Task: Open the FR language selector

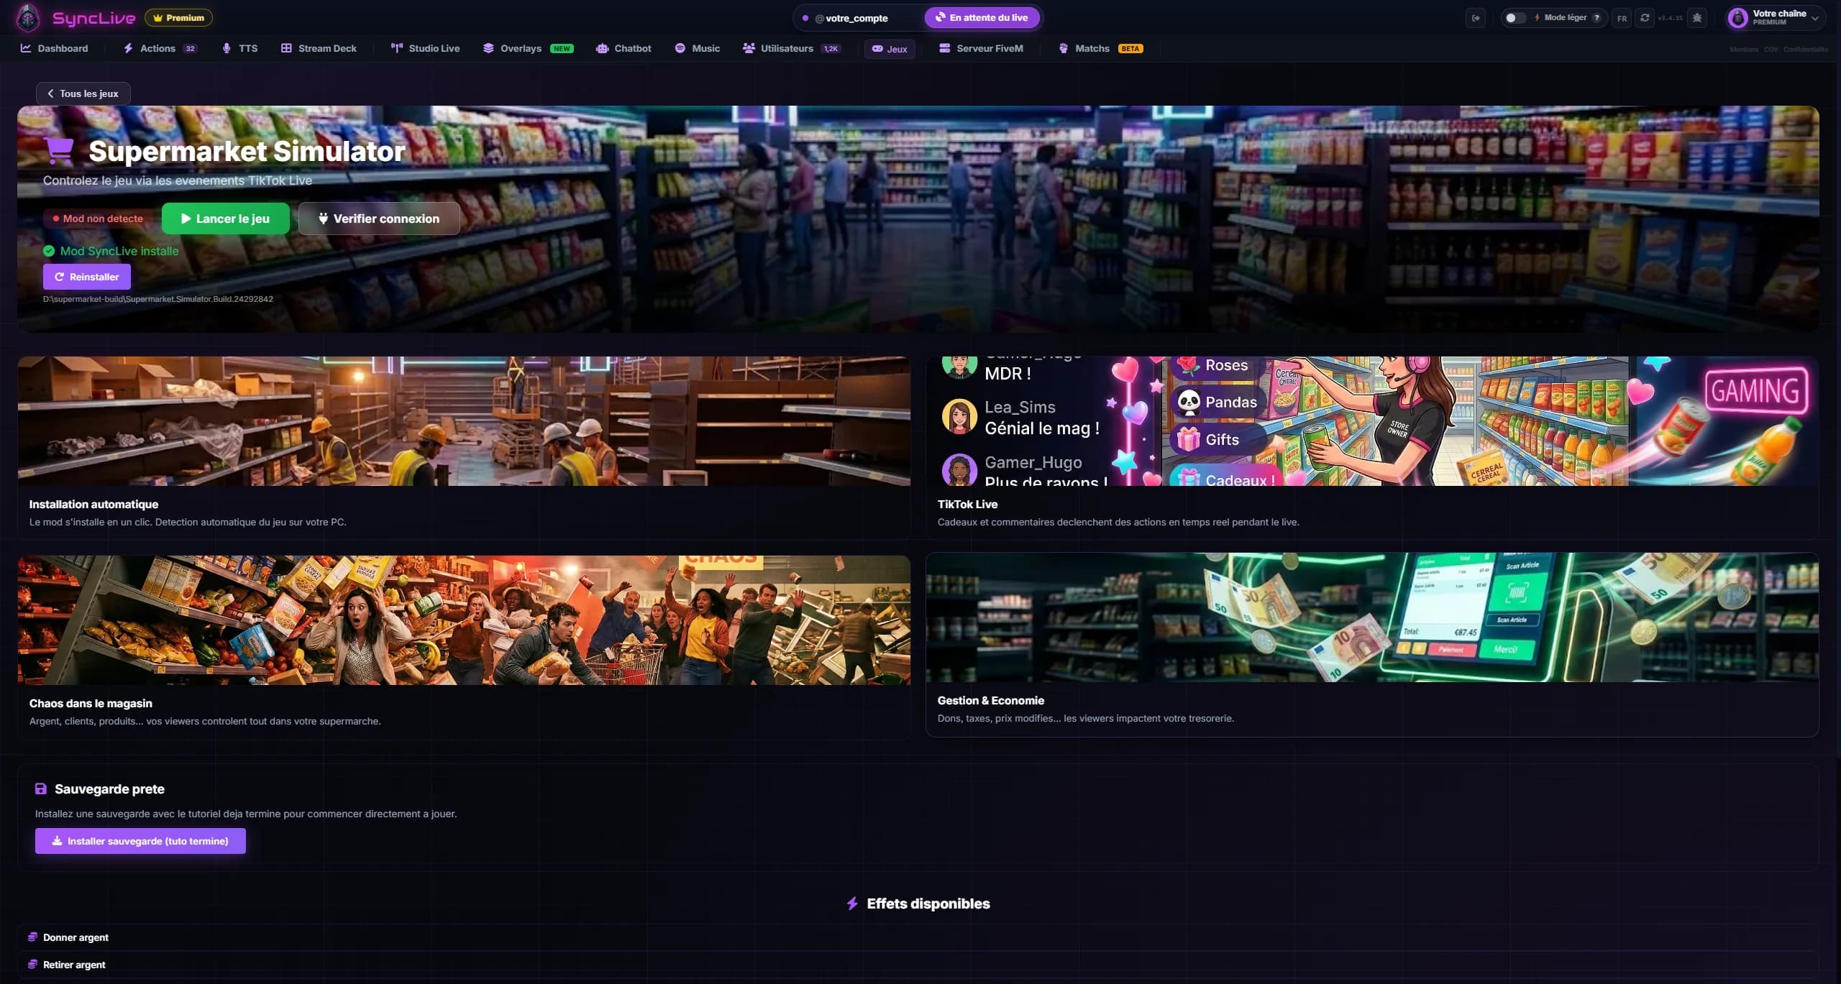Action: coord(1622,18)
